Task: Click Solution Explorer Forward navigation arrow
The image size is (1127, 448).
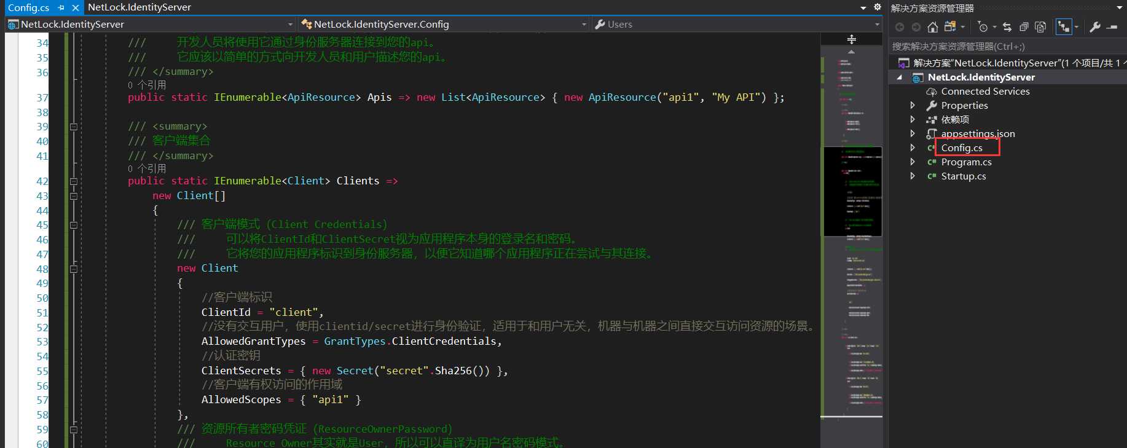Action: pos(916,27)
